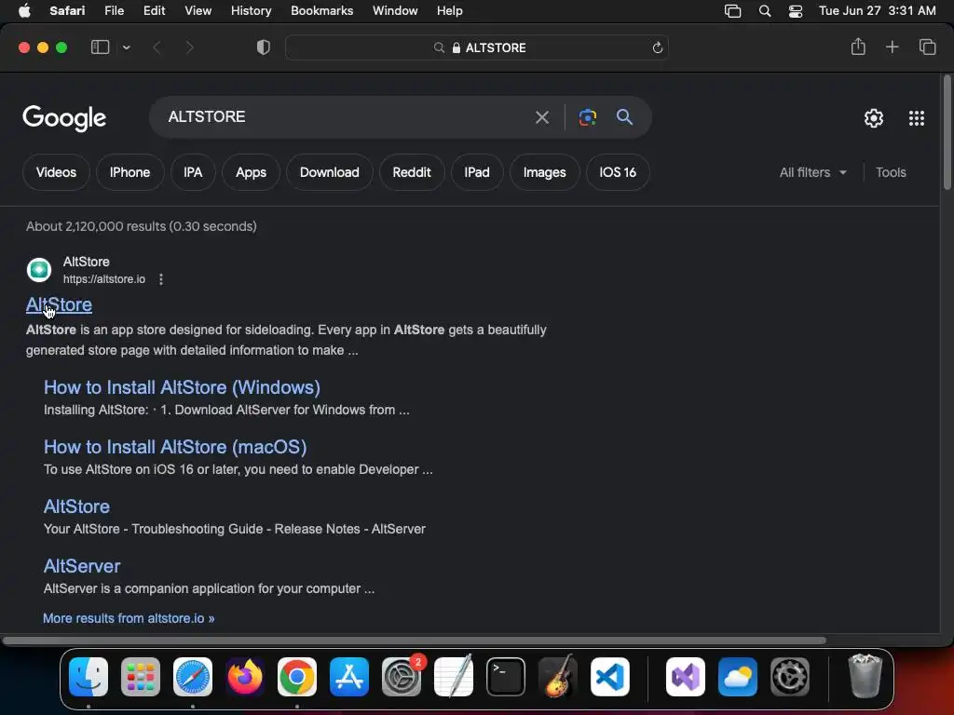This screenshot has height=715, width=954.
Task: Open the Bookmarks menu
Action: (x=321, y=11)
